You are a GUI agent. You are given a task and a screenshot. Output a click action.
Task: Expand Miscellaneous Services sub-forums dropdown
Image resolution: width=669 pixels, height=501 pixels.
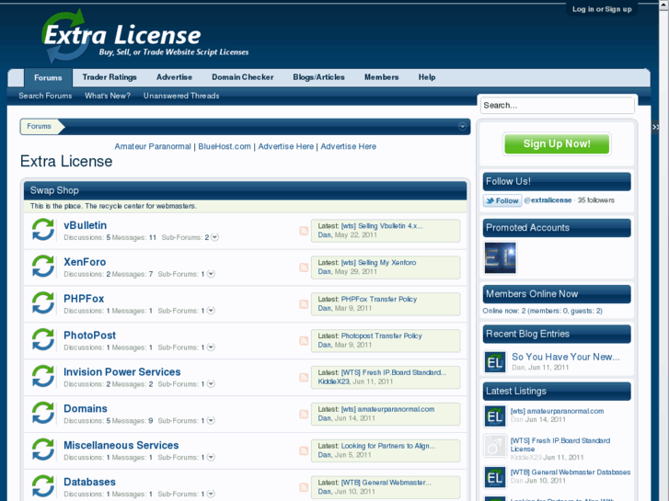[x=211, y=457]
